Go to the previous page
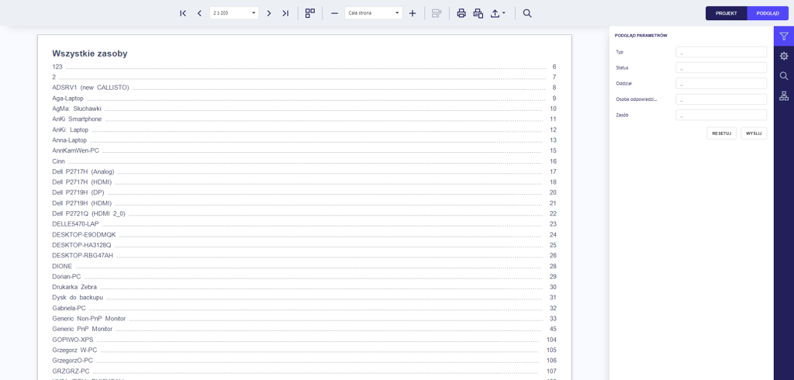The image size is (794, 380). [199, 13]
